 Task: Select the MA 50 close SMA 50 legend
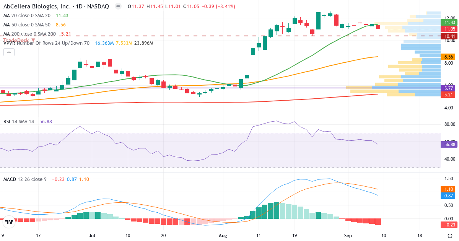pyautogui.click(x=27, y=25)
